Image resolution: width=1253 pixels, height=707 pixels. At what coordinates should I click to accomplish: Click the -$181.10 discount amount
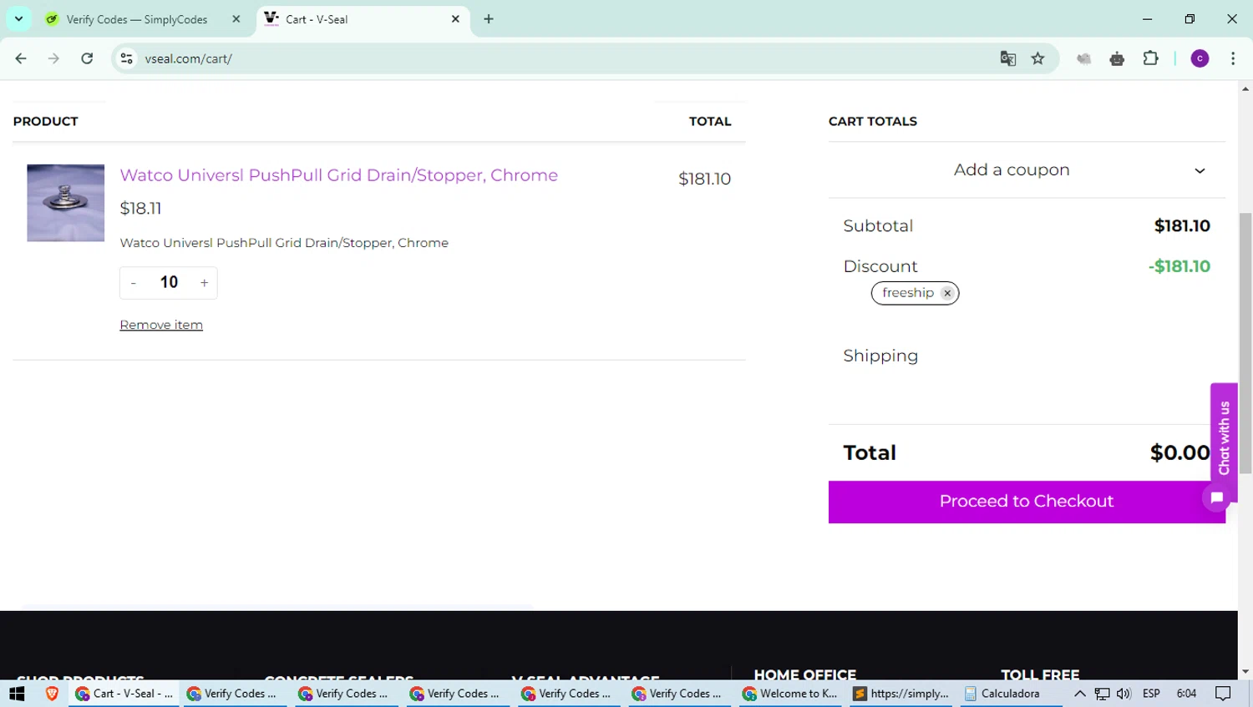[1179, 266]
